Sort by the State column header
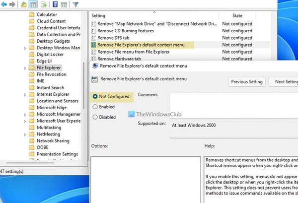Screen dimensions: 298x203 click(237, 15)
